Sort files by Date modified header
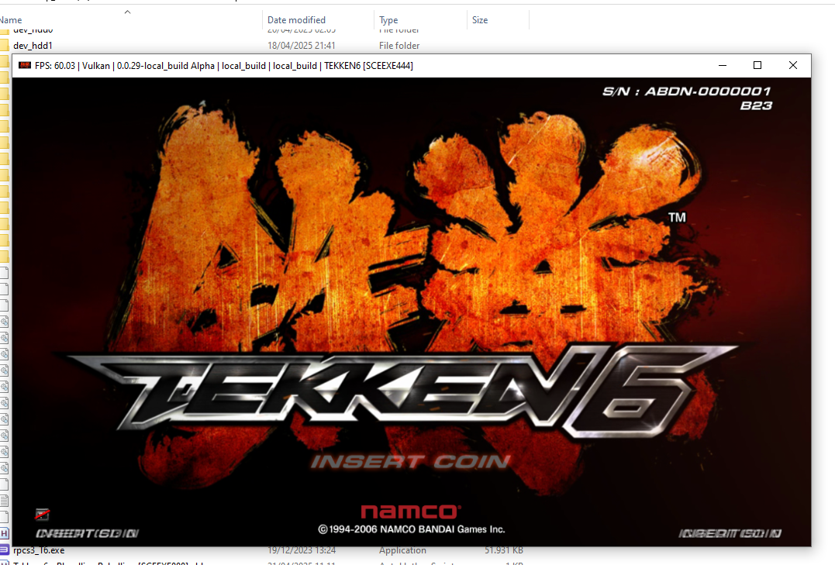The width and height of the screenshot is (835, 565). pos(296,20)
